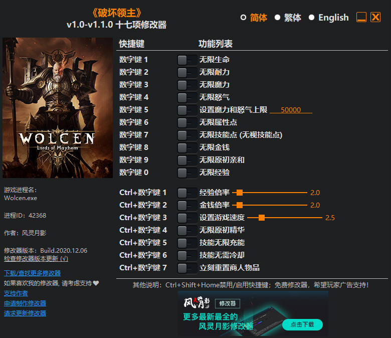Switch language to English

[311, 18]
